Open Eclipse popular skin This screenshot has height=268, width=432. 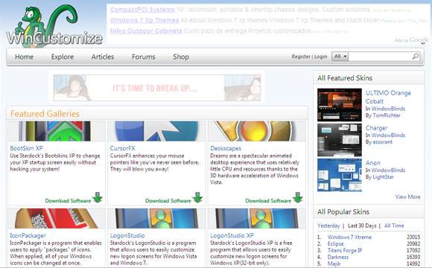tap(336, 243)
